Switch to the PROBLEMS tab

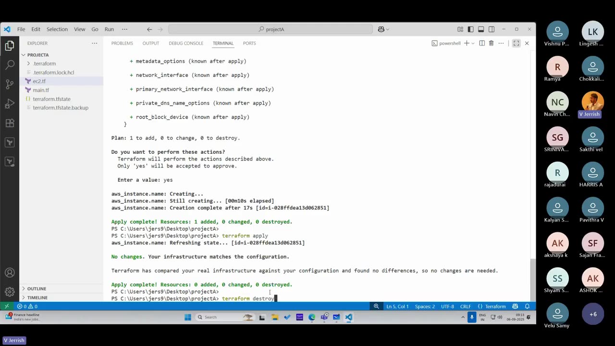[122, 43]
